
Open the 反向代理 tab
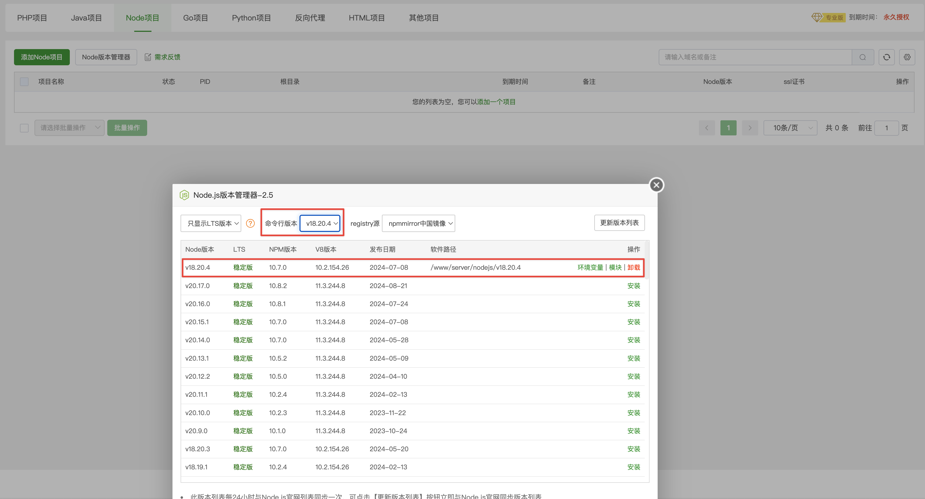click(x=310, y=18)
